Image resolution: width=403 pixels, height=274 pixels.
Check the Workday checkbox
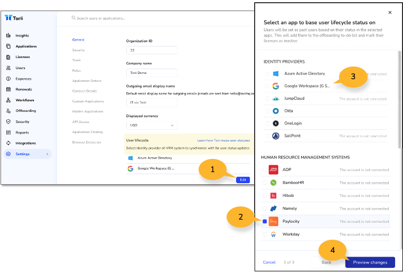tap(265, 234)
